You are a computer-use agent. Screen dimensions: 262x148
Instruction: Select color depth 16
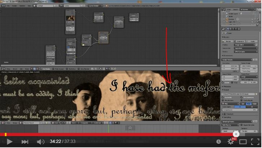252,107
